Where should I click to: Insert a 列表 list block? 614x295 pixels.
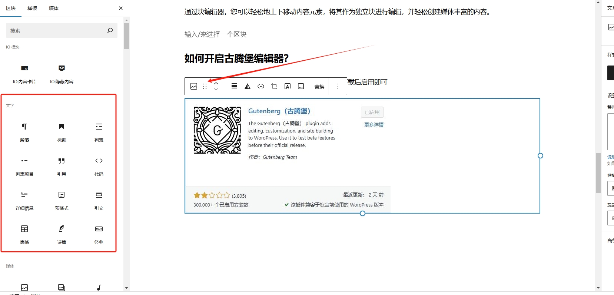coord(99,133)
